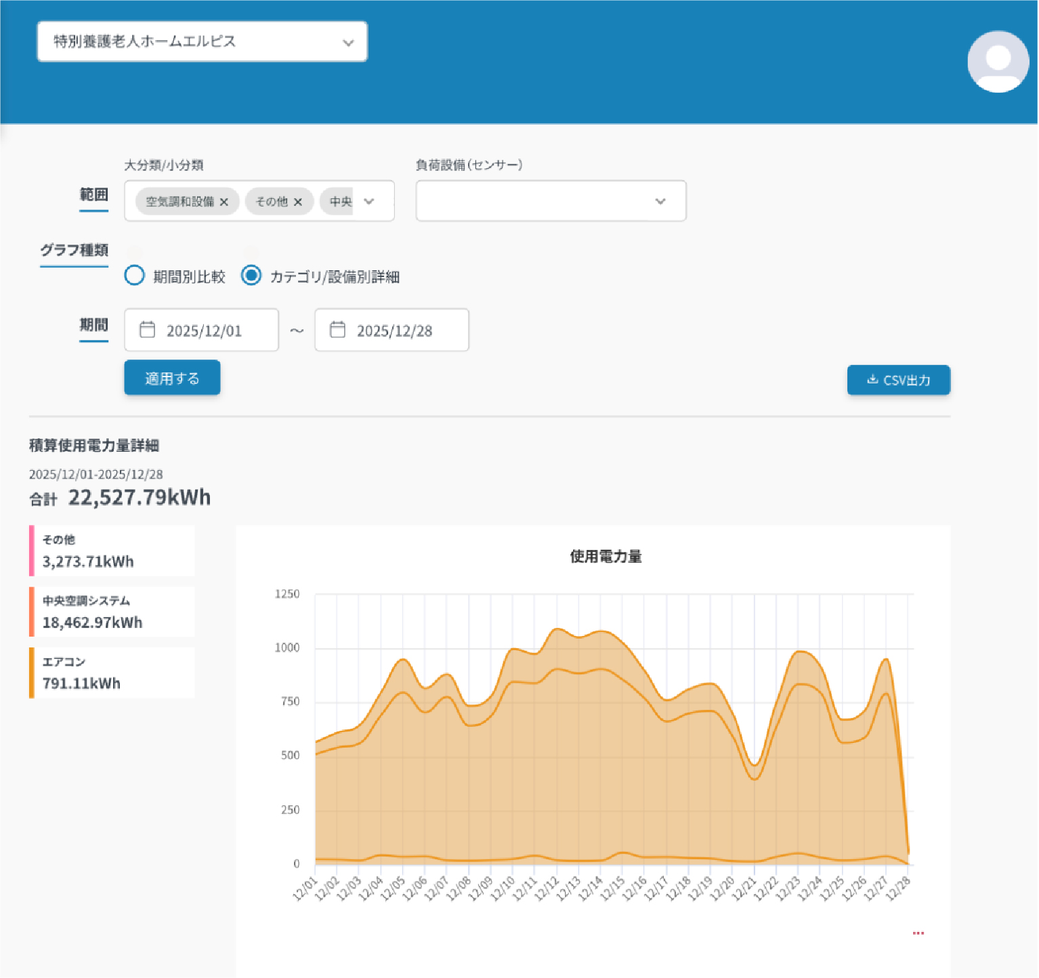Image resolution: width=1039 pixels, height=978 pixels.
Task: Click the CSV download icon
Action: (x=872, y=380)
